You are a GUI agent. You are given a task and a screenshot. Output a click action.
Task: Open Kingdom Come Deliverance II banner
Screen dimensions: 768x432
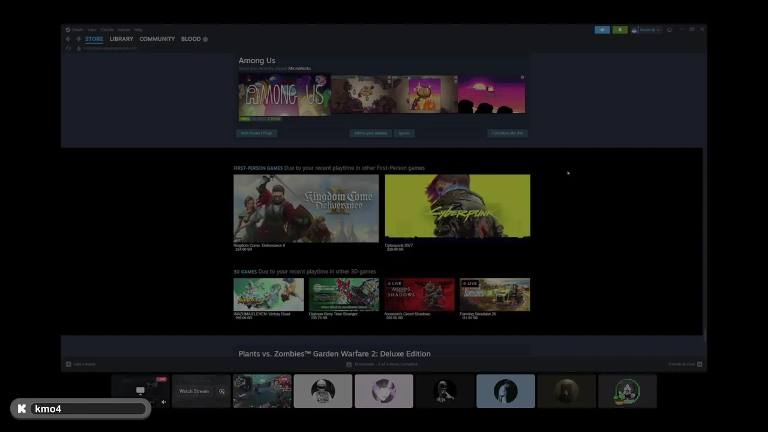pos(306,208)
